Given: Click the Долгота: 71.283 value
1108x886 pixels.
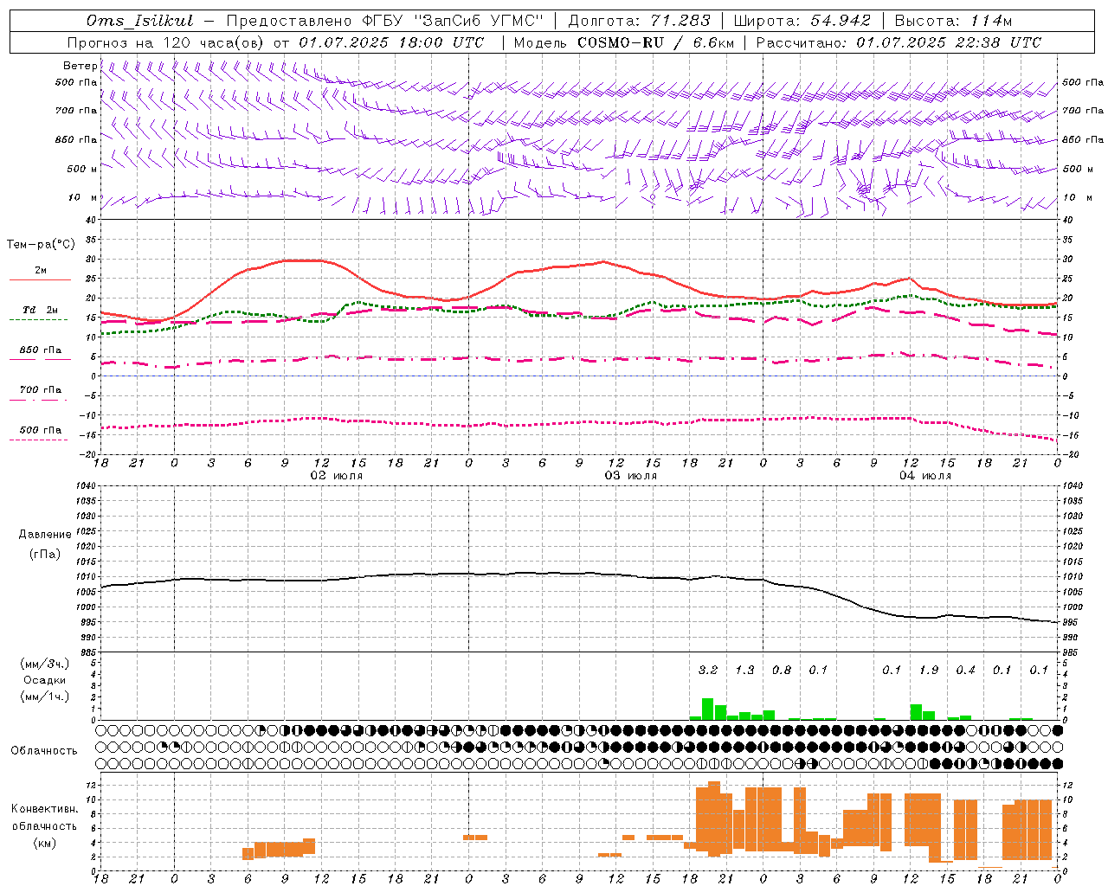Looking at the screenshot, I should [639, 21].
